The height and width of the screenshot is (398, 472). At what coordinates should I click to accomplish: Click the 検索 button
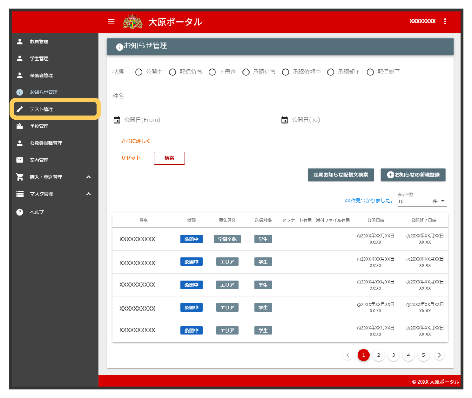pyautogui.click(x=169, y=158)
